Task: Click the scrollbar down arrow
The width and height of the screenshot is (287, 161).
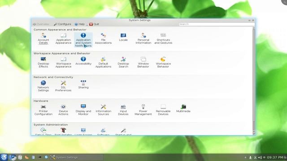Action: 254,134
